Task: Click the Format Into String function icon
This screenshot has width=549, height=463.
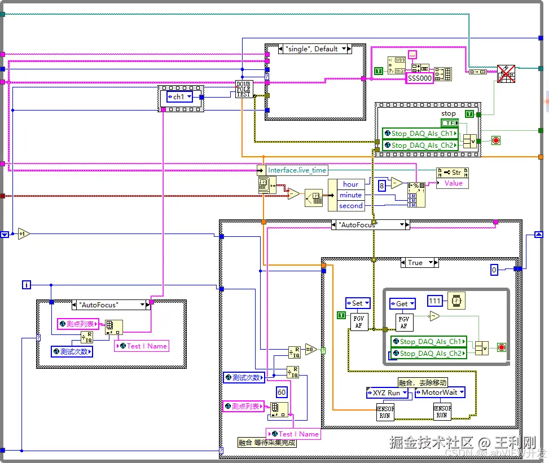Action: 416,195
